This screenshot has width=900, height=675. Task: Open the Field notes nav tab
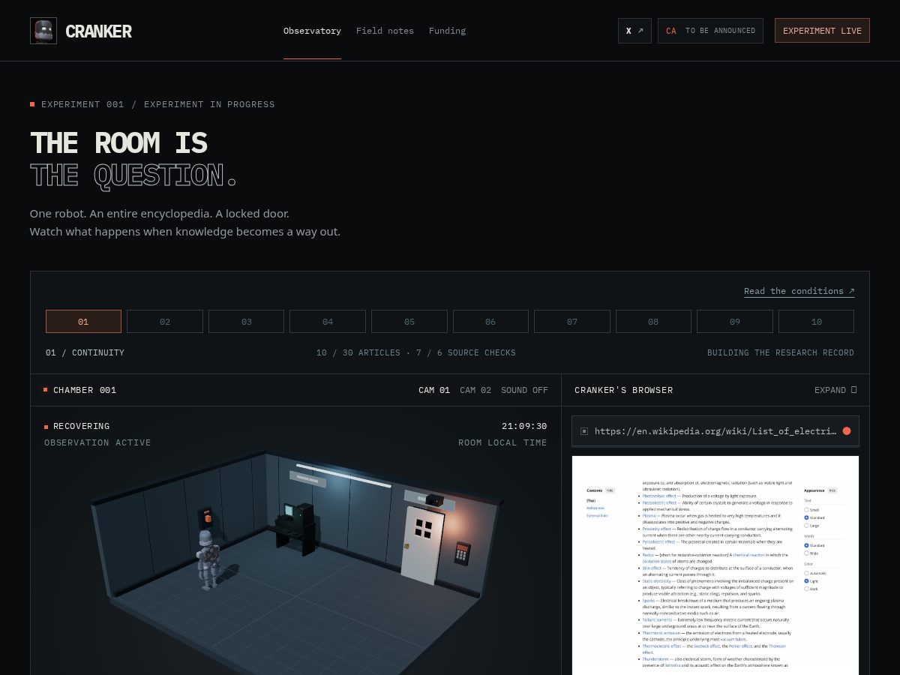click(385, 31)
